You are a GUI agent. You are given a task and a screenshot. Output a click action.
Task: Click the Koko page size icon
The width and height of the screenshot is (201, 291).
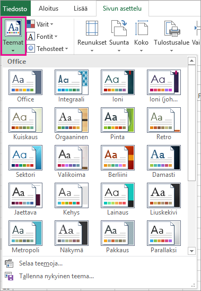pyautogui.click(x=142, y=28)
